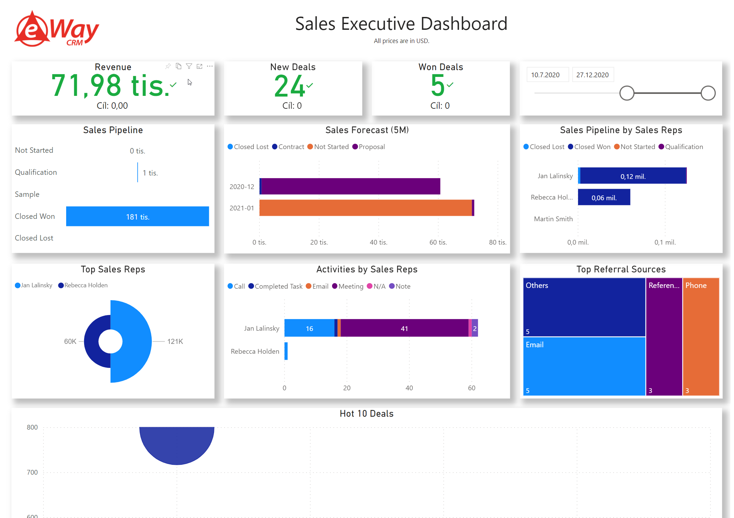Image resolution: width=734 pixels, height=518 pixels.
Task: Select Jan Lalinsky 0,12 mil. bar
Action: 633,175
